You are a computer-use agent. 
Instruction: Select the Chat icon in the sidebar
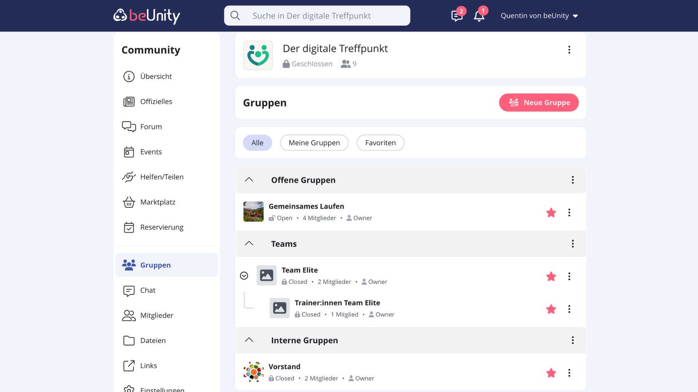point(129,290)
